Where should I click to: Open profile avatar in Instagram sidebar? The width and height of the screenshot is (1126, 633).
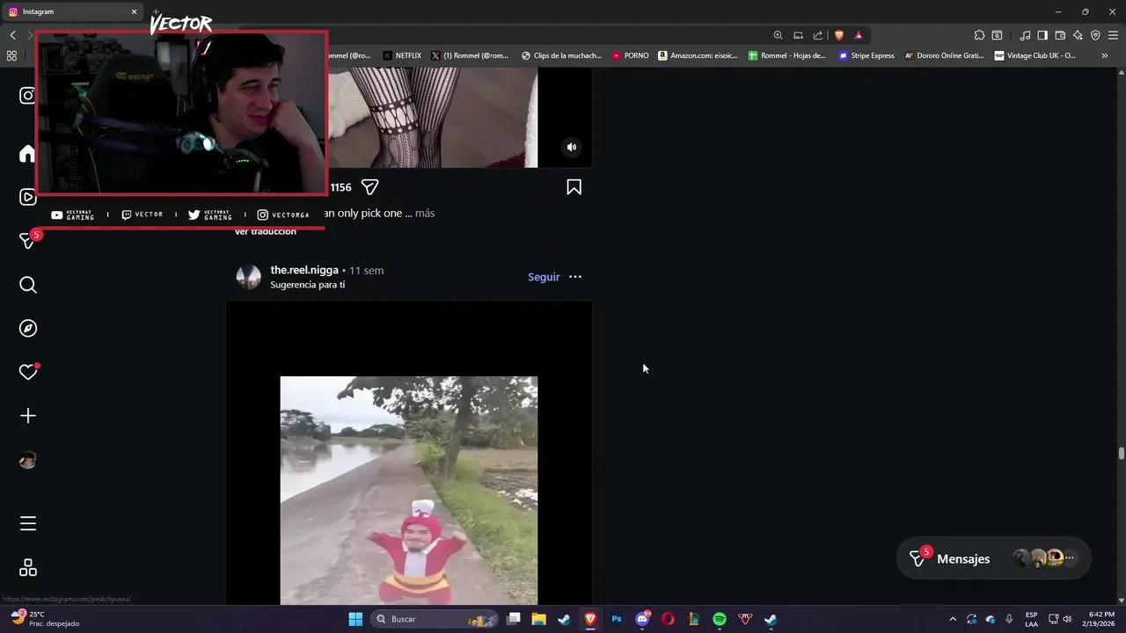point(28,460)
